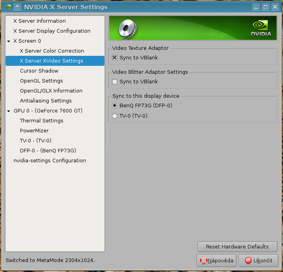The width and height of the screenshot is (283, 272).
Task: Click the 'Video Blitter Adaptor Settings' group label
Action: (x=150, y=72)
